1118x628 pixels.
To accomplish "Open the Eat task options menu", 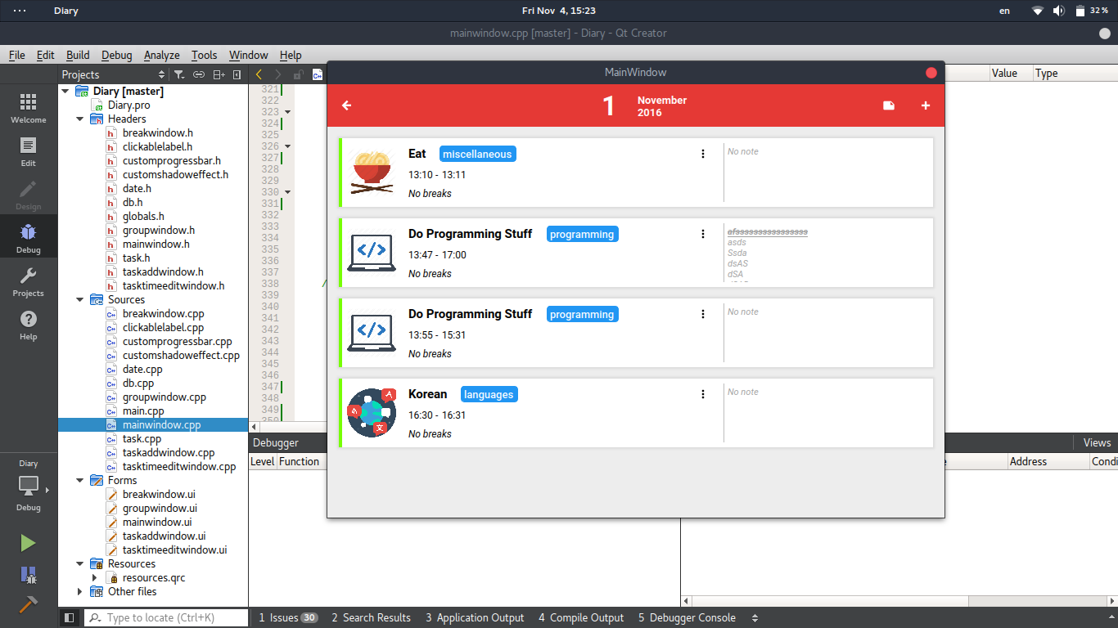I will point(702,154).
